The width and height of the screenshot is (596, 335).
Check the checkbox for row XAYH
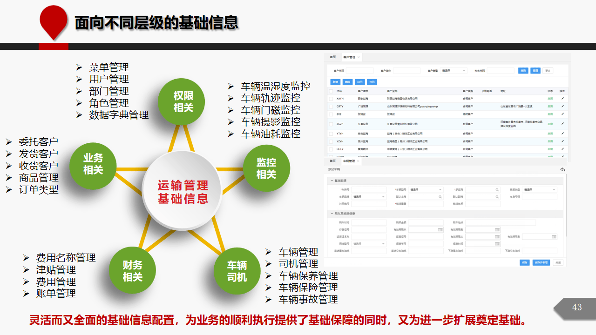pyautogui.click(x=331, y=99)
